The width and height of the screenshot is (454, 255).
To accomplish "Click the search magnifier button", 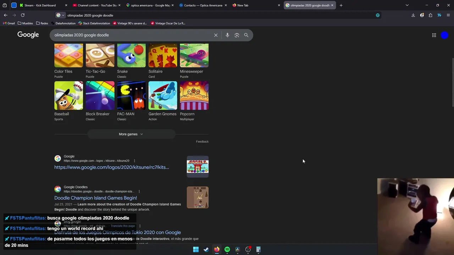I will [246, 35].
